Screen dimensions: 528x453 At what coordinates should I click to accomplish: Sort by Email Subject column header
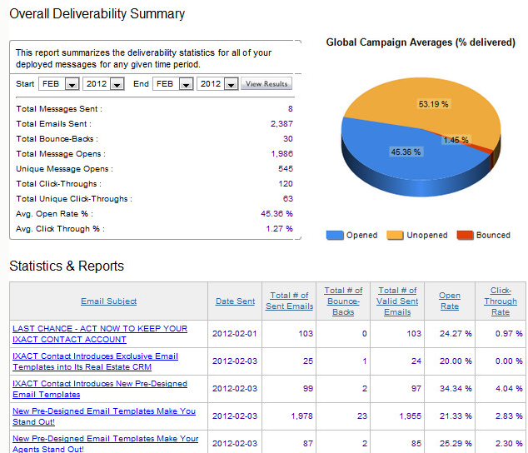(108, 301)
